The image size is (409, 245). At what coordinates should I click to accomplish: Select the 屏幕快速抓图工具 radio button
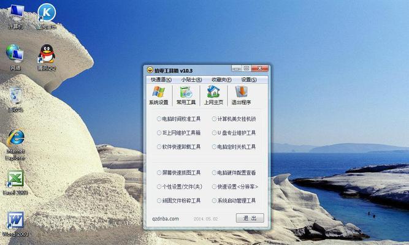[159, 173]
